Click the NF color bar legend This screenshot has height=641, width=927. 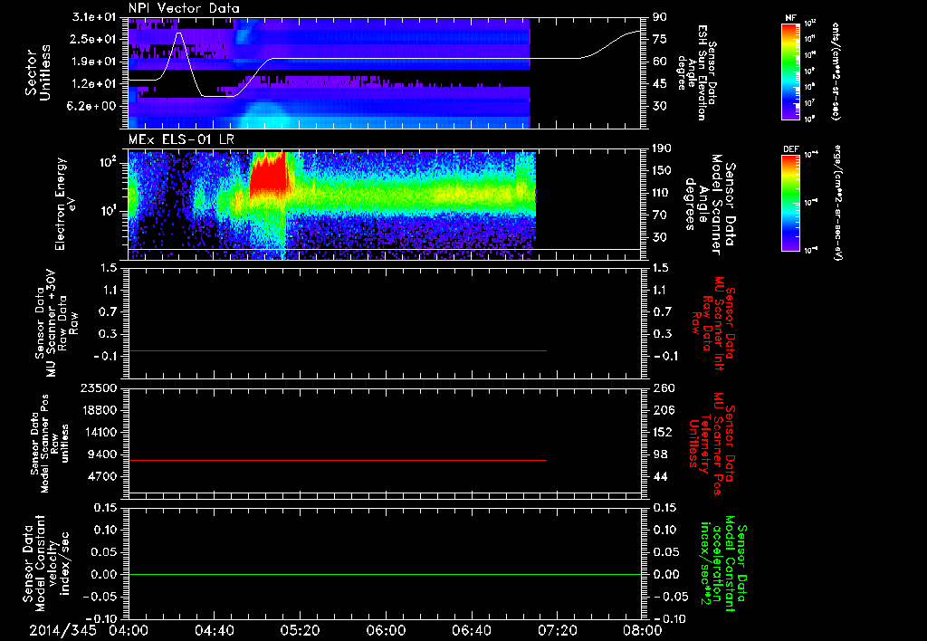[790, 71]
